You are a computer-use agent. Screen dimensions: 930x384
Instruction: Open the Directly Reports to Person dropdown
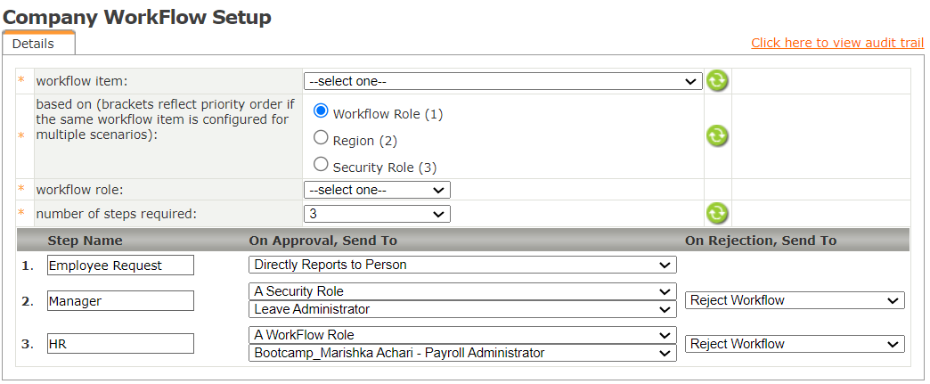(462, 265)
